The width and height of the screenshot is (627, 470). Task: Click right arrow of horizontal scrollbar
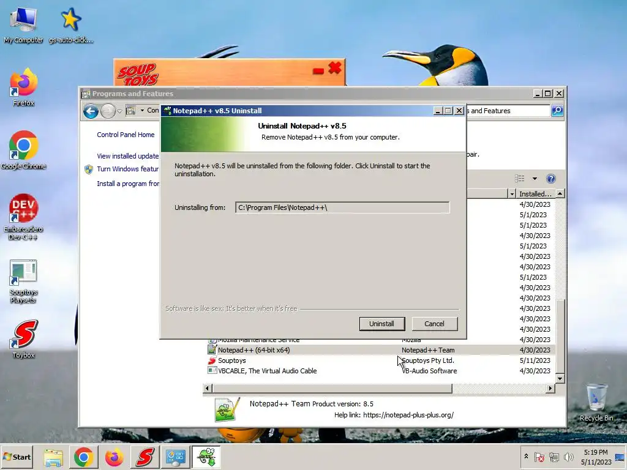pos(550,388)
